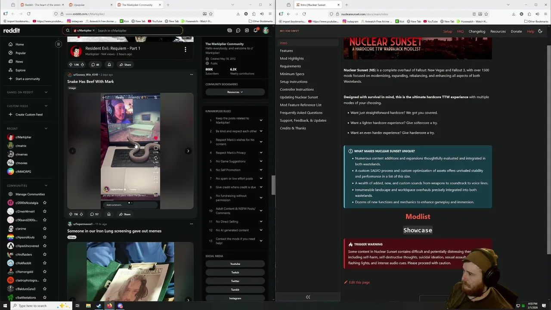Collapse the Nuclear Sunset docs sidebar
Image resolution: width=551 pixels, height=310 pixels.
(x=308, y=297)
